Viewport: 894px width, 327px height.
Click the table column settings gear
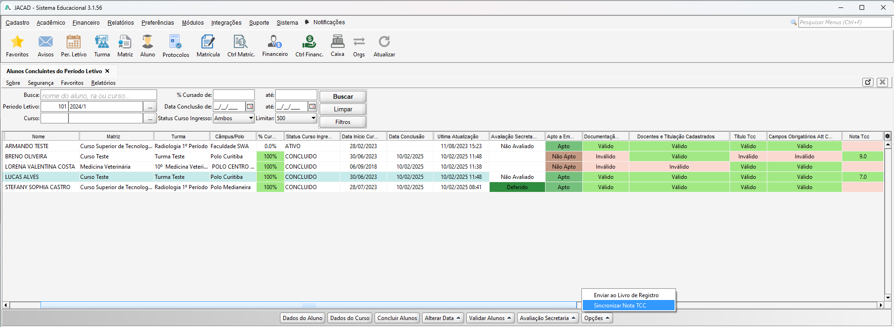[887, 136]
